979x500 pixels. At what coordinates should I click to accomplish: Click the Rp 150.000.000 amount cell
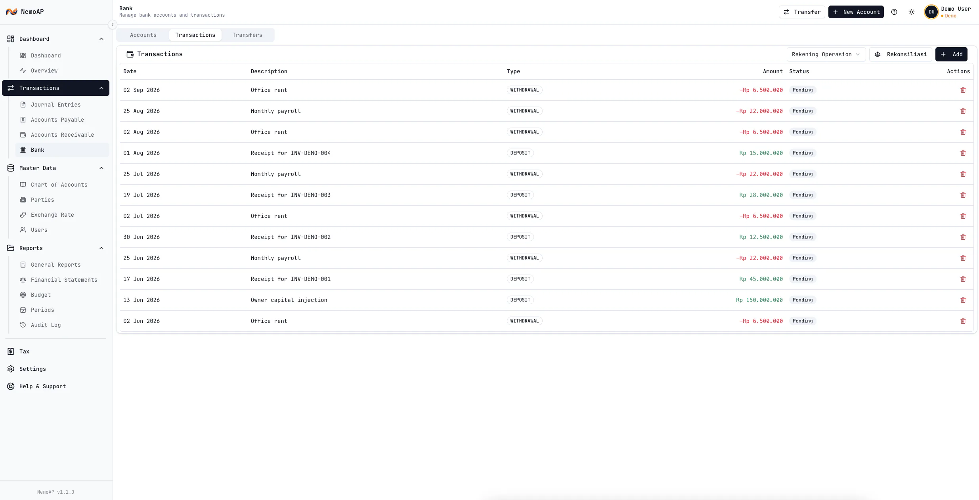coord(759,300)
